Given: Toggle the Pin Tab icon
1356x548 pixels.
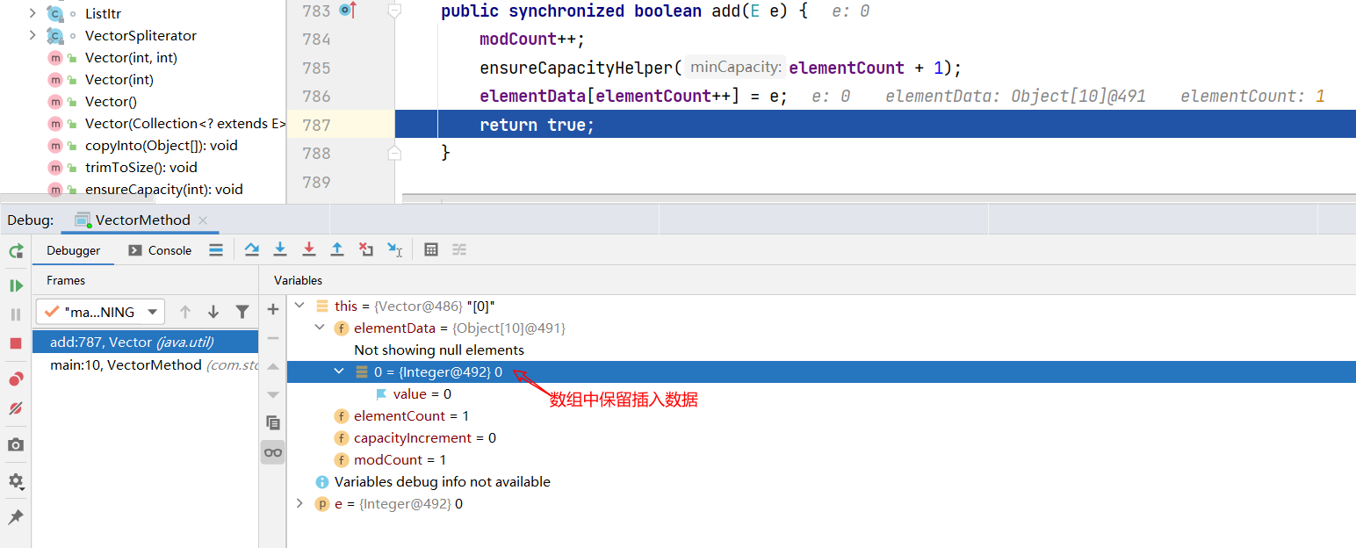Looking at the screenshot, I should tap(16, 517).
